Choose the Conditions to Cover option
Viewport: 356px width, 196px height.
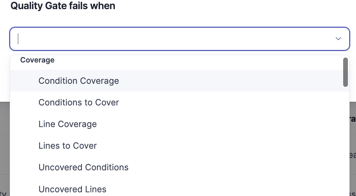79,102
